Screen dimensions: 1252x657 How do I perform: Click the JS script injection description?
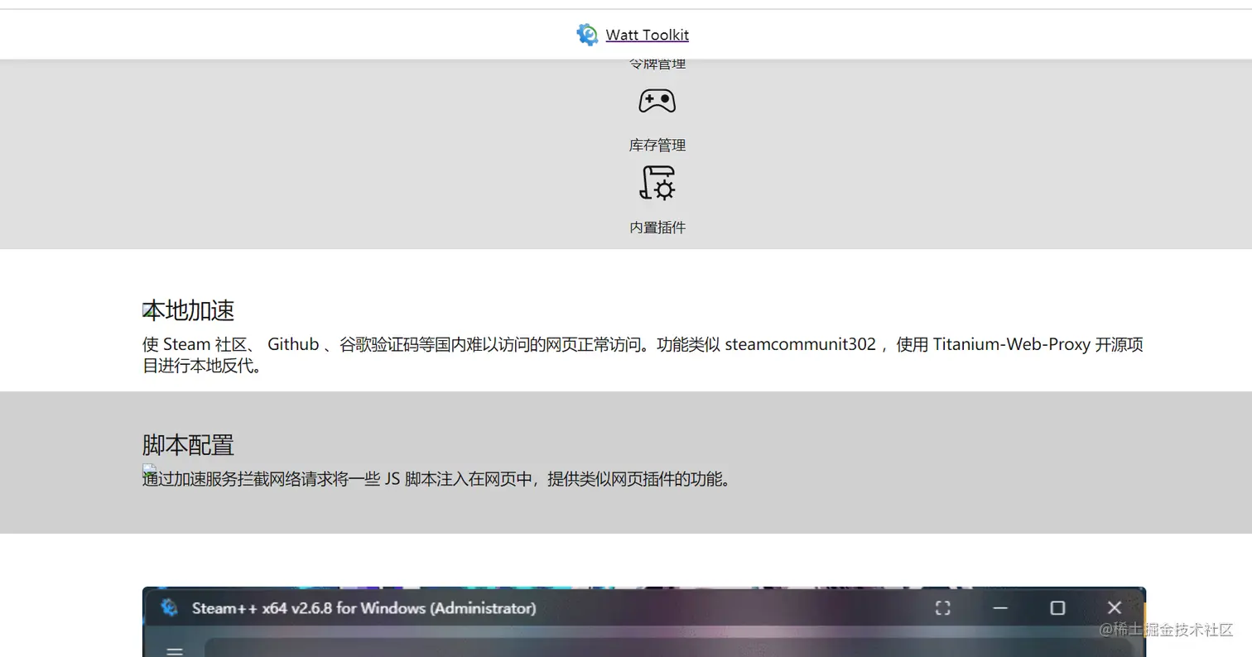click(x=437, y=479)
